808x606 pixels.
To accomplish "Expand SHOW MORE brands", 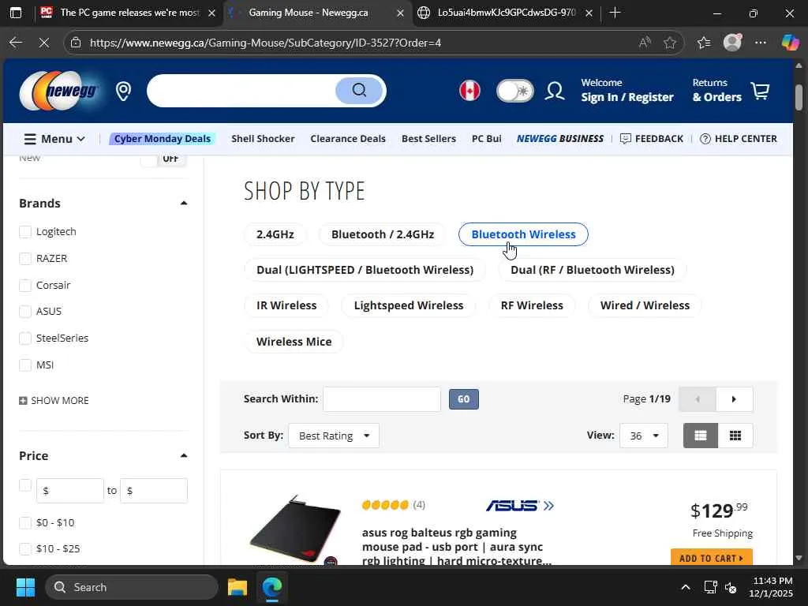I will click(54, 400).
